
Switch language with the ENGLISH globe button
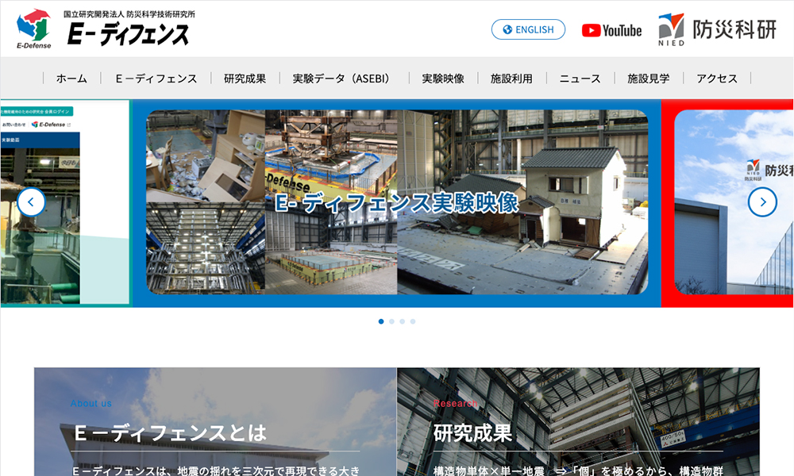(528, 29)
